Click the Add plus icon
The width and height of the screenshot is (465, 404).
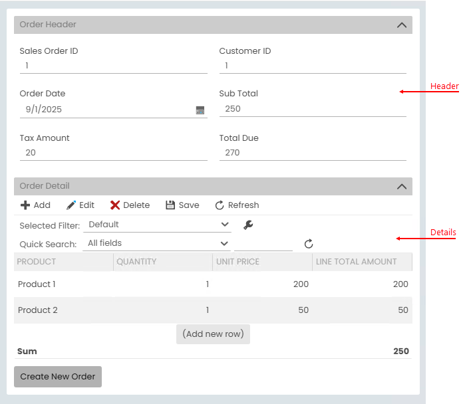[25, 205]
